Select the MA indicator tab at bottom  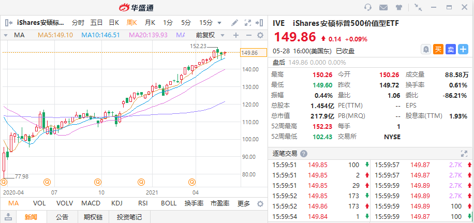point(13,203)
